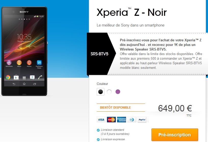
Task: Click the black SRS-BTV5 promo badge
Action: [100, 54]
